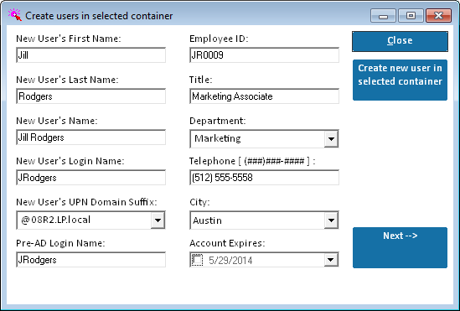Maximize the Create users window
Screen dimensions: 460x311
[x=411, y=16]
